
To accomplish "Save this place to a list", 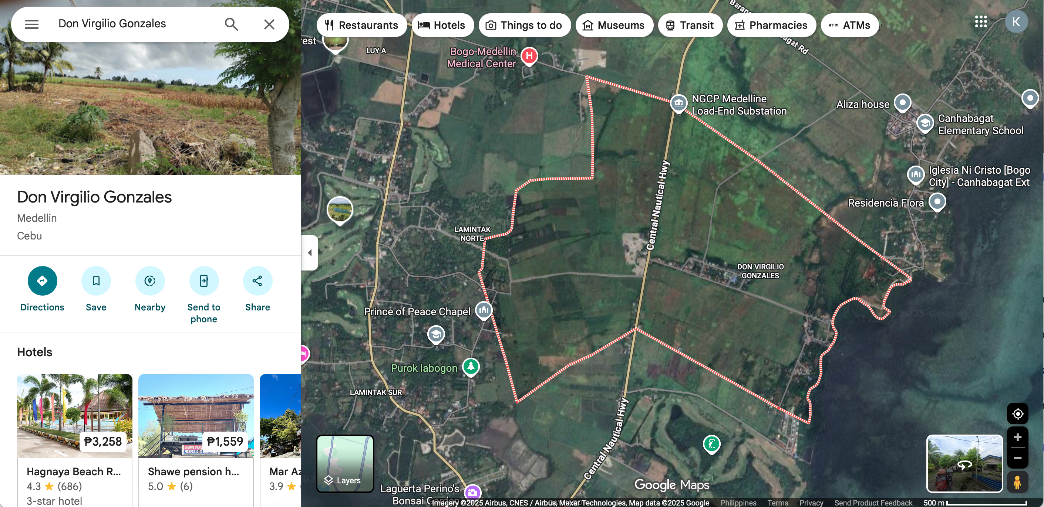I will [96, 289].
